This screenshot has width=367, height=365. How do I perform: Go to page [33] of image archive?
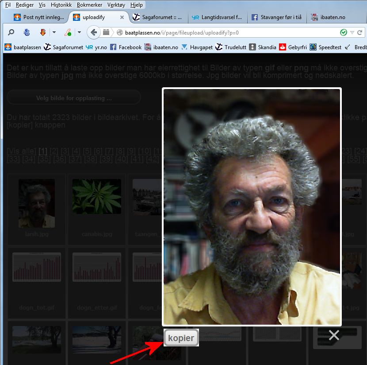(x=13, y=159)
